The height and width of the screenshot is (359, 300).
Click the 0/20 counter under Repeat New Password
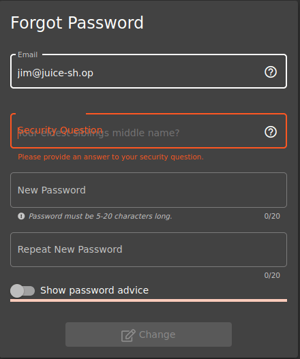(x=272, y=275)
